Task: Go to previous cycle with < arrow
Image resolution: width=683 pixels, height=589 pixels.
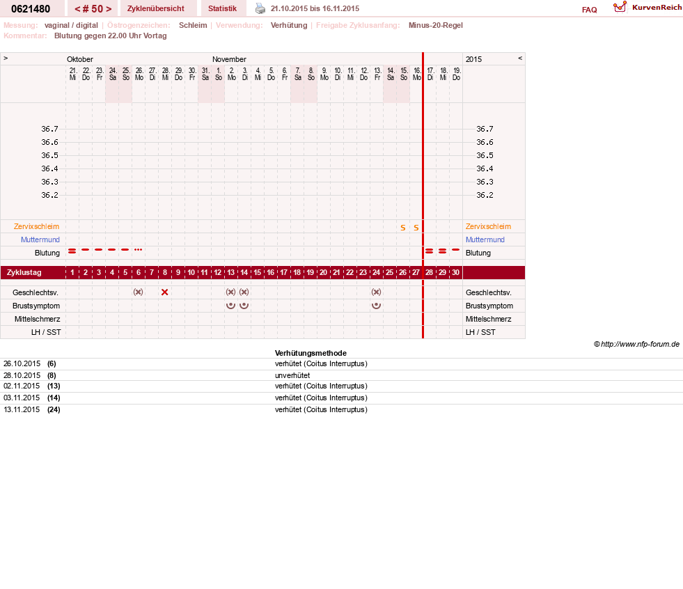Action: (77, 9)
